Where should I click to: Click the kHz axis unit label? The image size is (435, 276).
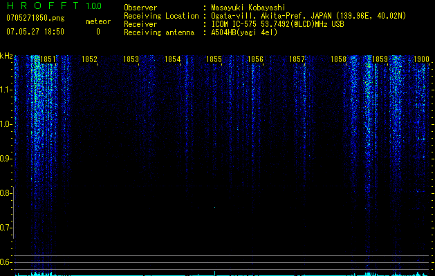click(x=6, y=56)
